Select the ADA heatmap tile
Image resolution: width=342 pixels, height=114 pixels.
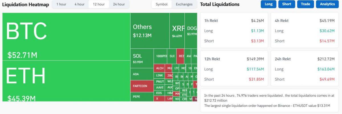[x=142, y=74]
